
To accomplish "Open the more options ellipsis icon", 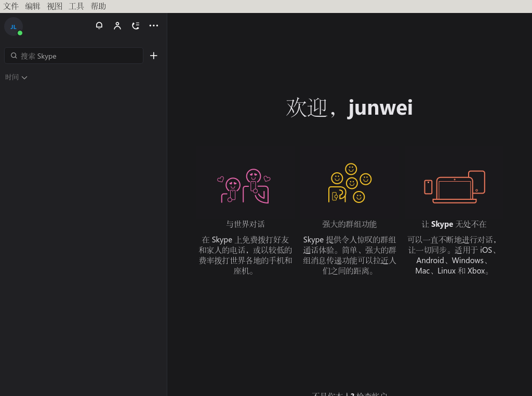I will (x=154, y=25).
